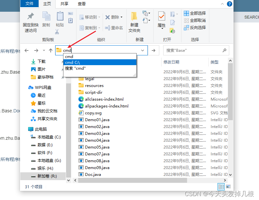
Task: Click the vertical scrollbar of file list
Action: tap(230, 92)
